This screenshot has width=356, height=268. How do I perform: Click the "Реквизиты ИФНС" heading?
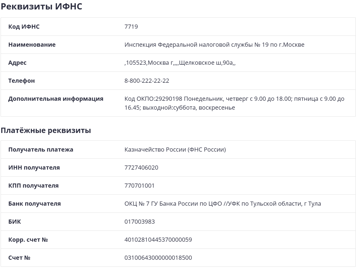tap(41, 7)
